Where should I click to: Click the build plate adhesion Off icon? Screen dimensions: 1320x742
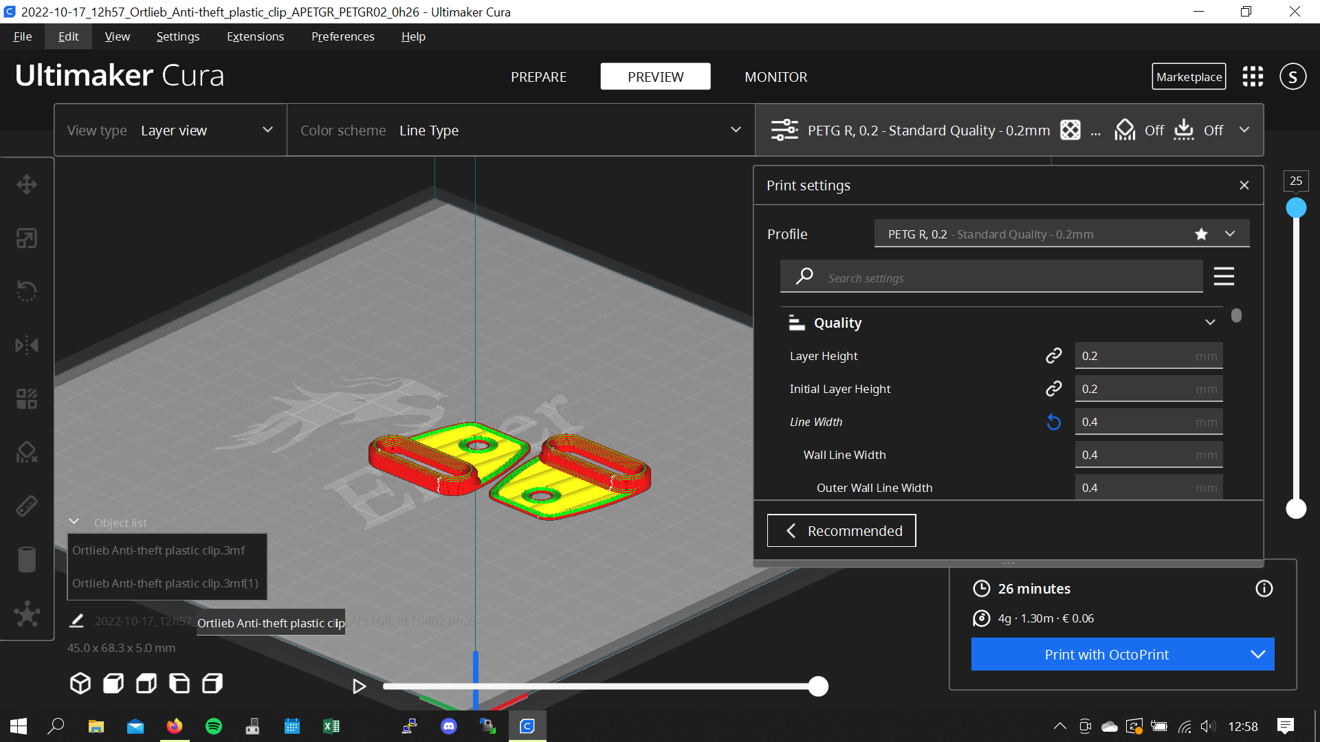coord(1184,130)
